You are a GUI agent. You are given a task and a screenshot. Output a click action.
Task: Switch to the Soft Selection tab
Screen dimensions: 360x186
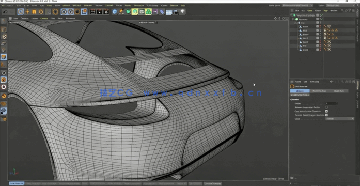(x=300, y=95)
